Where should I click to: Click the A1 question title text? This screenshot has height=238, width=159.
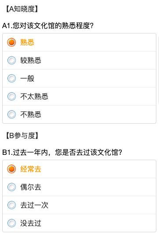48,26
